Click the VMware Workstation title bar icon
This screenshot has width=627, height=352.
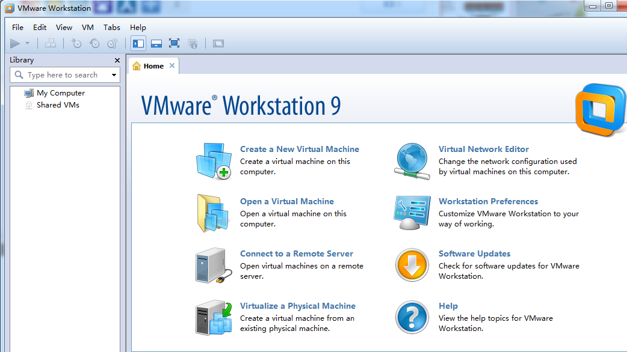[x=9, y=8]
